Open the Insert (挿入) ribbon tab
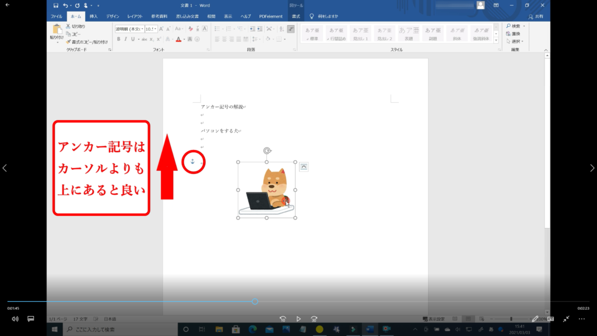This screenshot has width=597, height=336. (93, 16)
